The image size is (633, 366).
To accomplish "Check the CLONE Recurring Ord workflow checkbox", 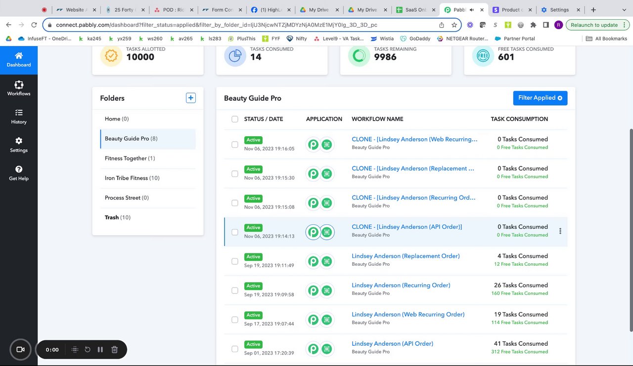I will pos(235,203).
